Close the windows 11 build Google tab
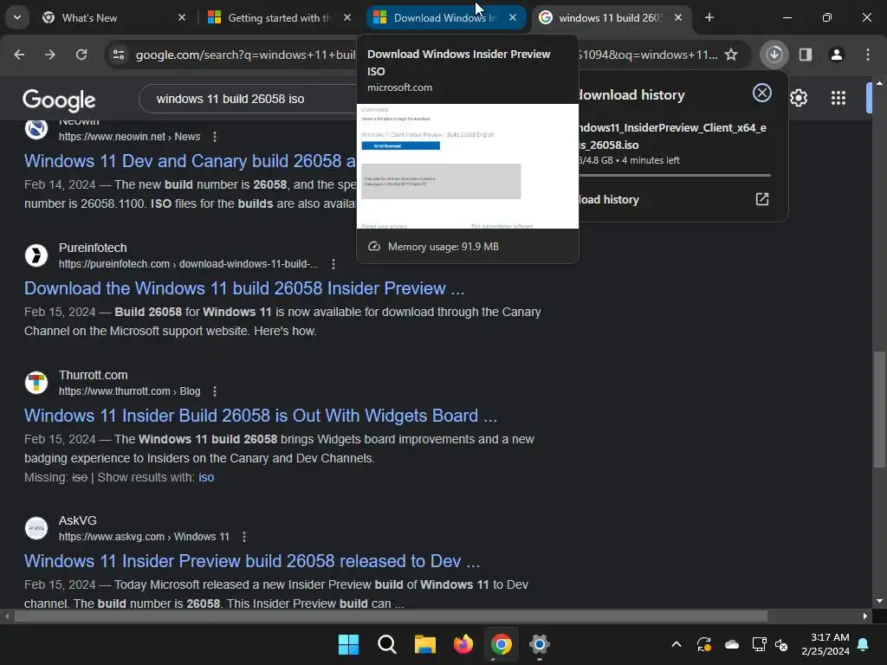 pos(678,18)
